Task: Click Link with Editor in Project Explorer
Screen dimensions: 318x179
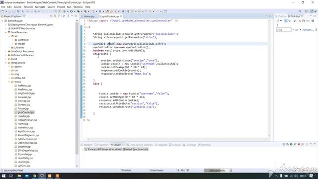Action: 55,16
